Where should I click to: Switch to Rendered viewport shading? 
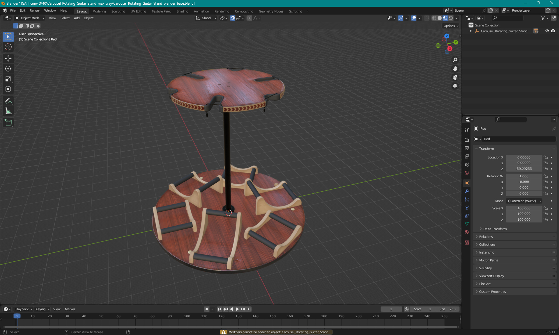(451, 18)
